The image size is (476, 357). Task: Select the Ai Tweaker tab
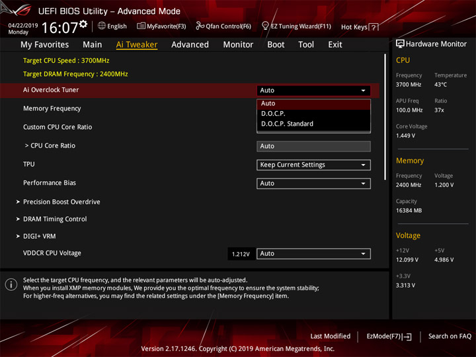click(x=137, y=45)
